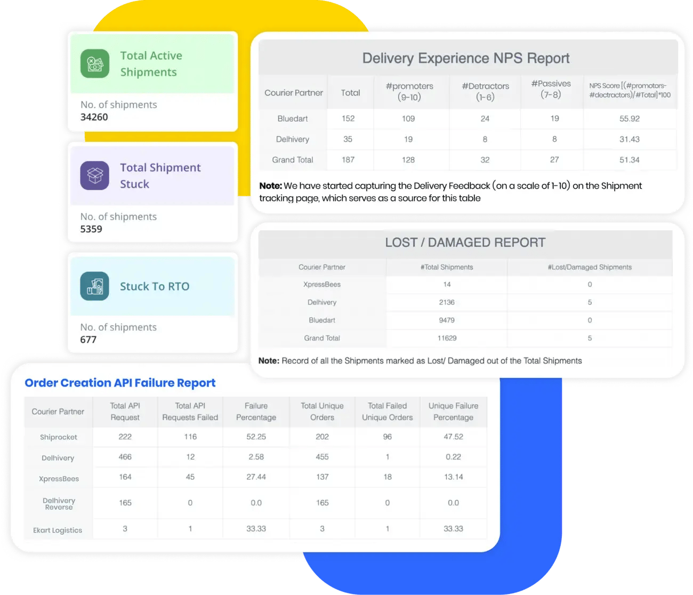This screenshot has width=693, height=595.
Task: Click unique failure percentage 13.14
Action: 453,477
